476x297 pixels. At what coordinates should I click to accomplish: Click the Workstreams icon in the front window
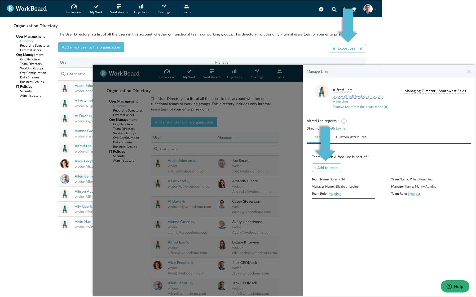click(212, 71)
